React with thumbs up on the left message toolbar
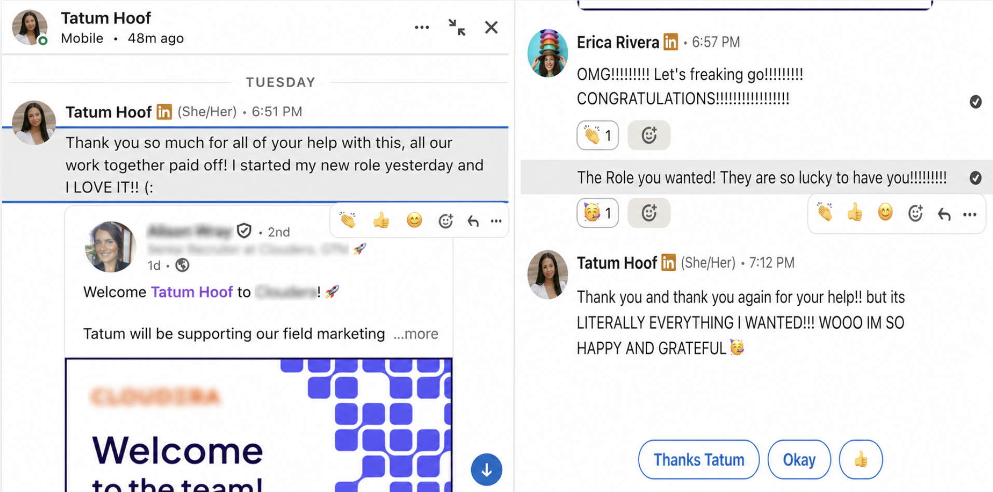993x492 pixels. pyautogui.click(x=381, y=221)
